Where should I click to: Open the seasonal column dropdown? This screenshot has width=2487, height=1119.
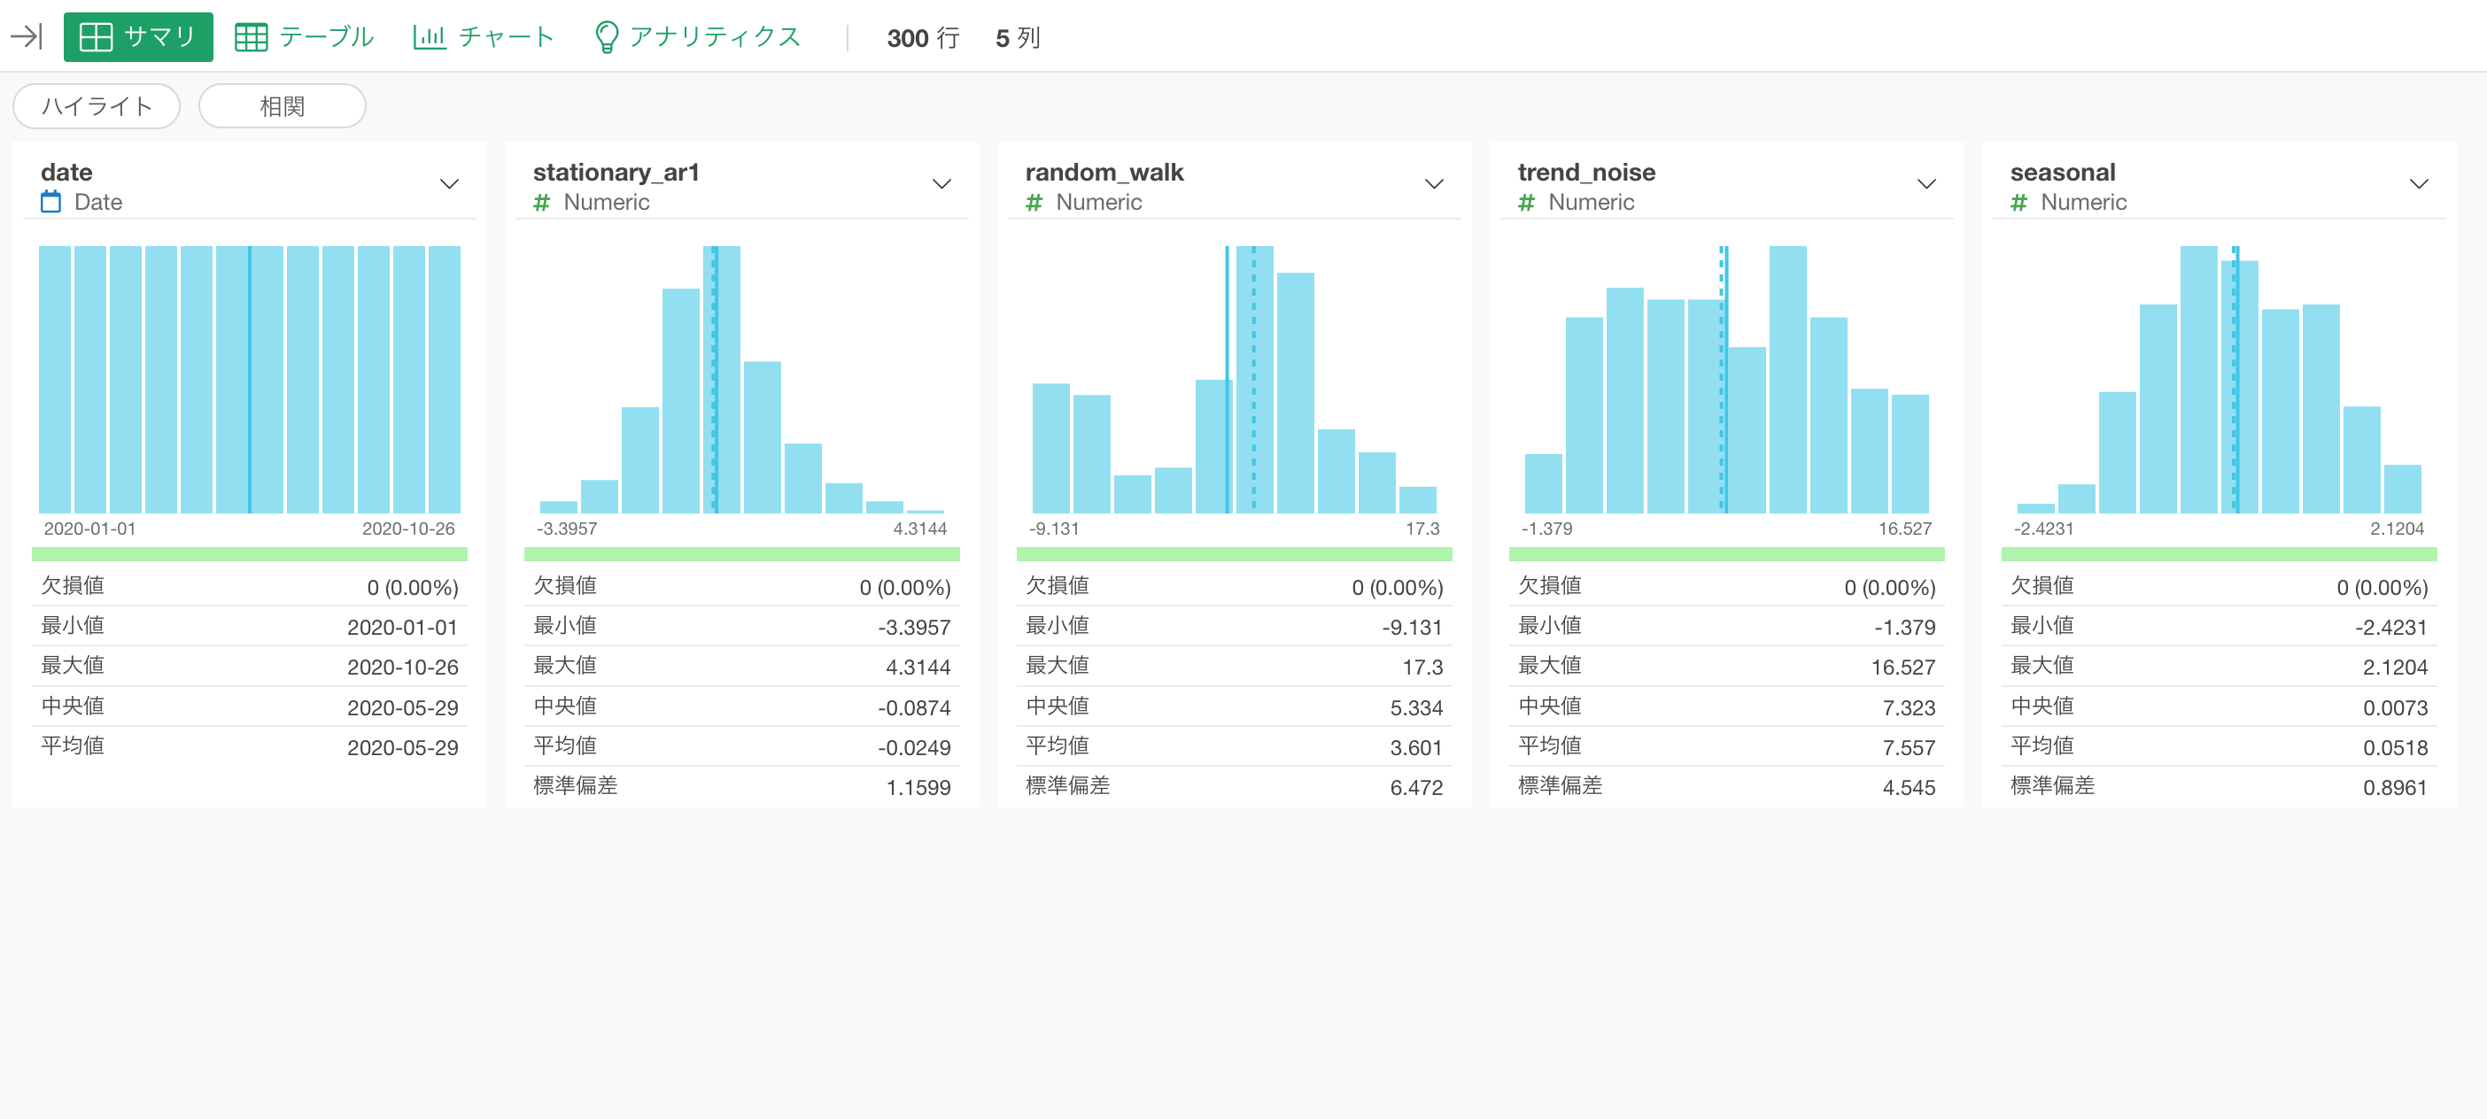(2419, 183)
